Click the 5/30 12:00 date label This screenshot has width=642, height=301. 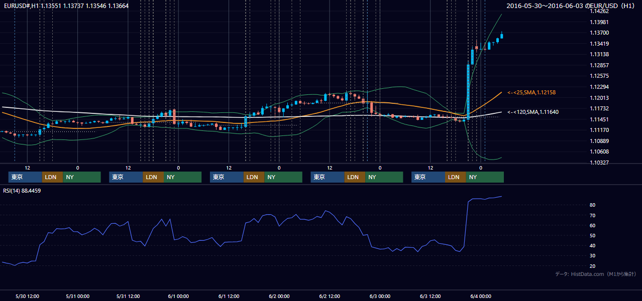pos(27,296)
